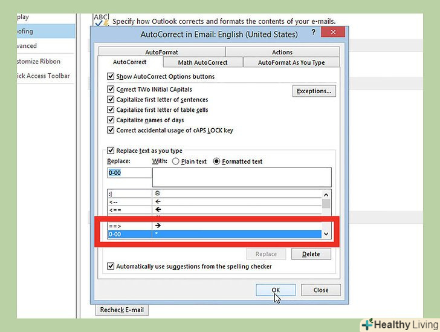Open Customize Ribbon in options sidebar

click(46, 61)
